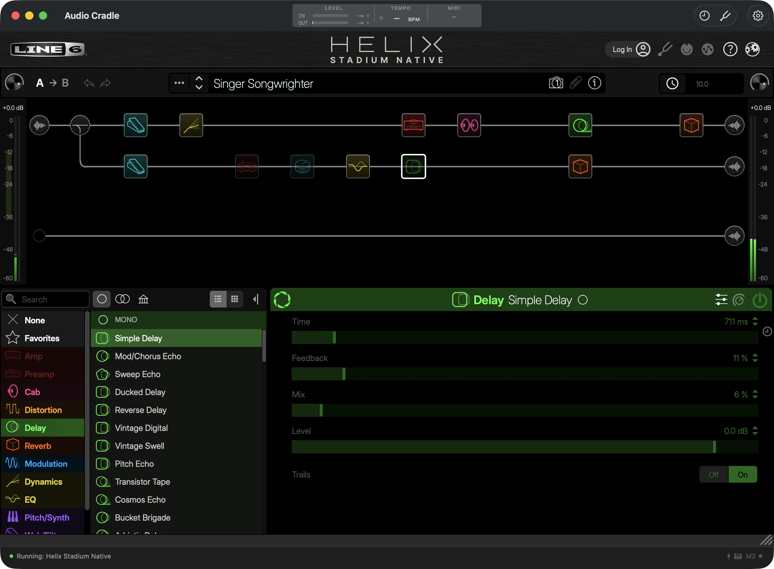Open the Favorites category
Image resolution: width=774 pixels, height=569 pixels.
click(43, 338)
